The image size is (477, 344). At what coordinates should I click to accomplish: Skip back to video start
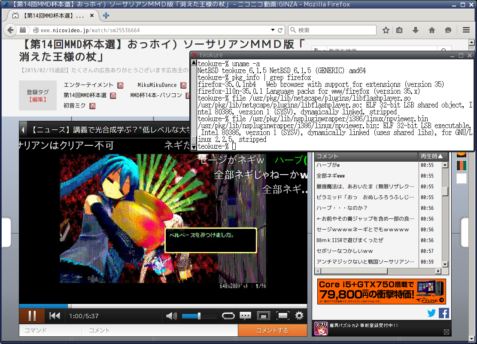pyautogui.click(x=55, y=316)
